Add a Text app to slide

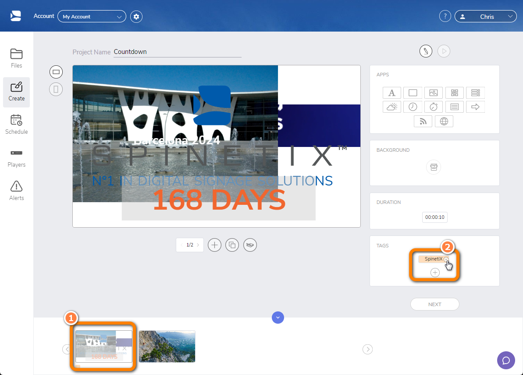pyautogui.click(x=391, y=93)
